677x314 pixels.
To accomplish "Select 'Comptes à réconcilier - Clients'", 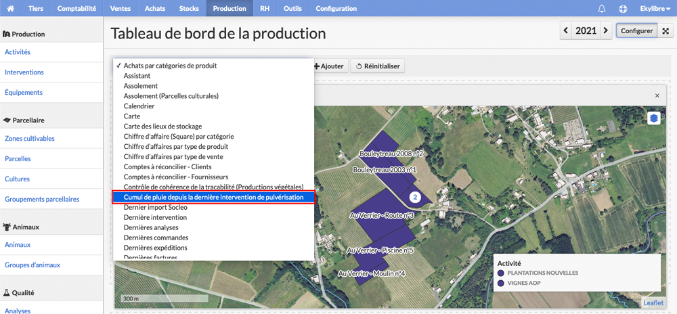I will coord(213,166).
